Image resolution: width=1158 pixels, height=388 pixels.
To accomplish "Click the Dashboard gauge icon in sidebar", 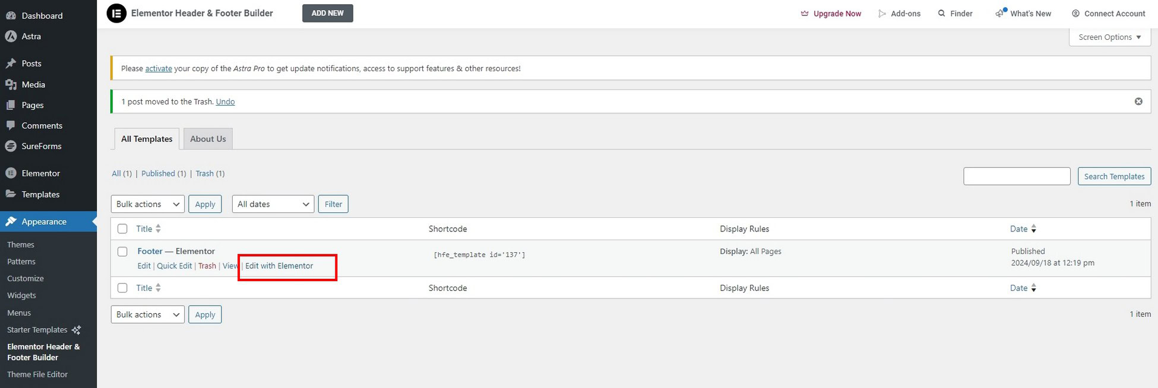I will pyautogui.click(x=11, y=16).
